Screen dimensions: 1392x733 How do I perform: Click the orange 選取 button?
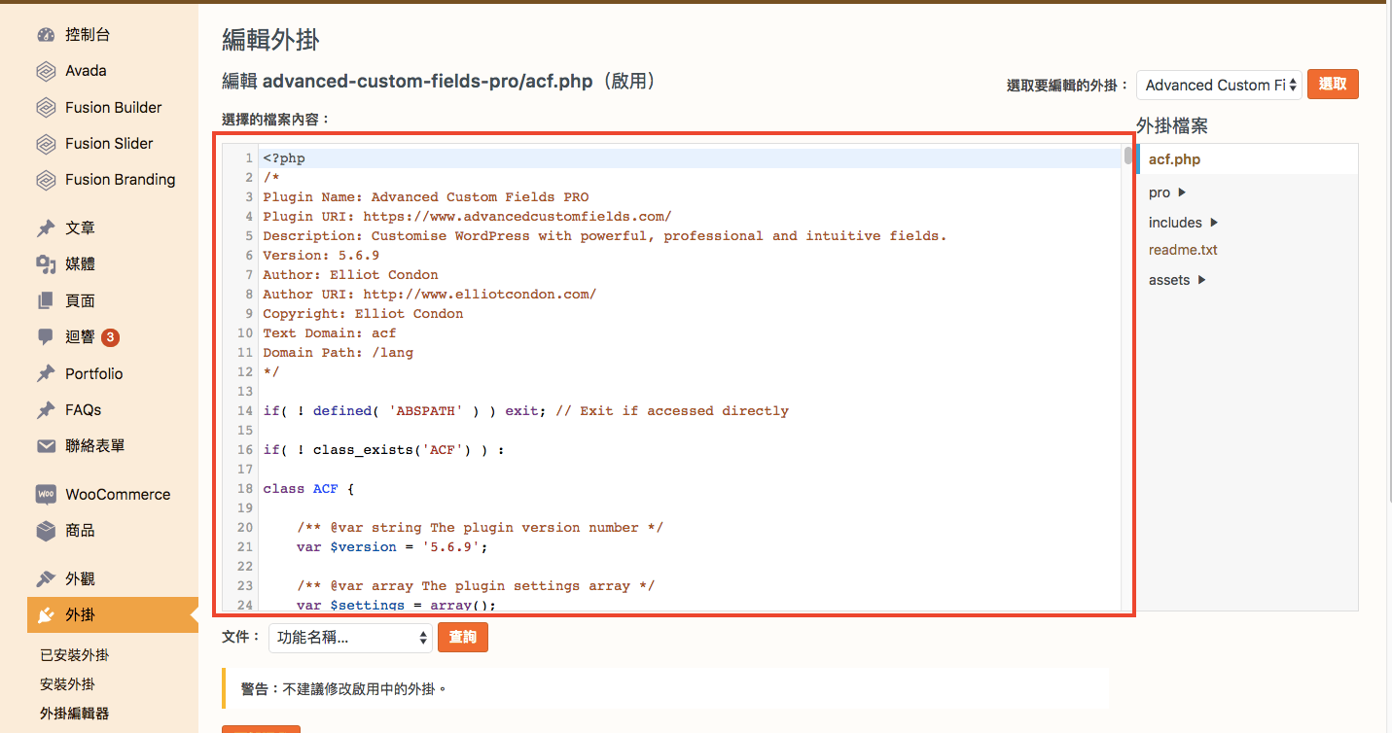(x=1333, y=85)
